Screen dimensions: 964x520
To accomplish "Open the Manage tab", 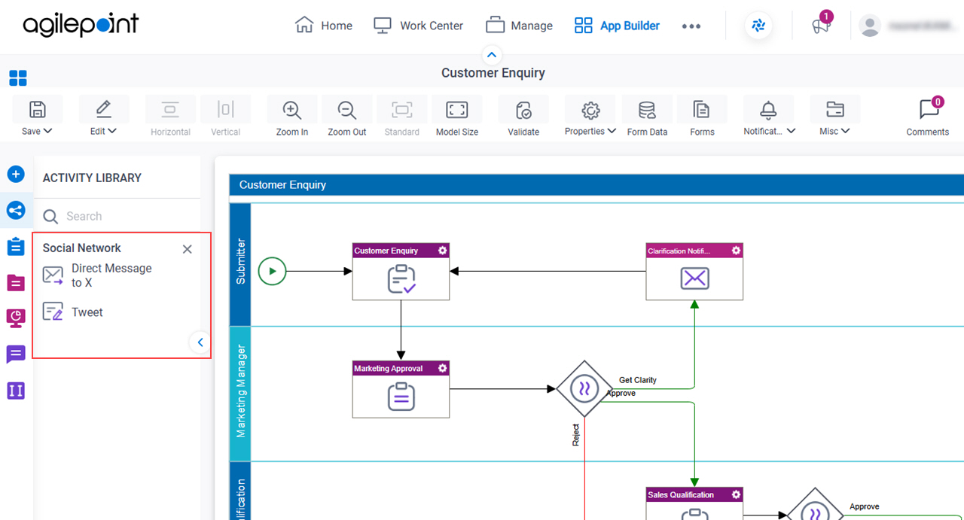I will point(519,26).
